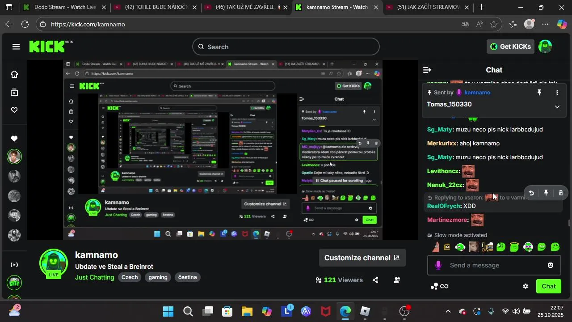The width and height of the screenshot is (572, 322).
Task: Select the čeština tag
Action: tap(187, 277)
